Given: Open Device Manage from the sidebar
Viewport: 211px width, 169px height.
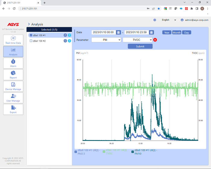Looking at the screenshot, I should click(x=13, y=86).
